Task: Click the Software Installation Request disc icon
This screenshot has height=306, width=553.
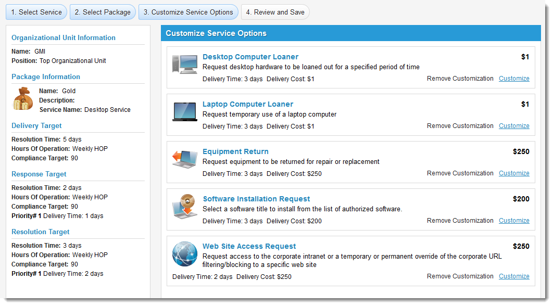Action: pyautogui.click(x=185, y=207)
